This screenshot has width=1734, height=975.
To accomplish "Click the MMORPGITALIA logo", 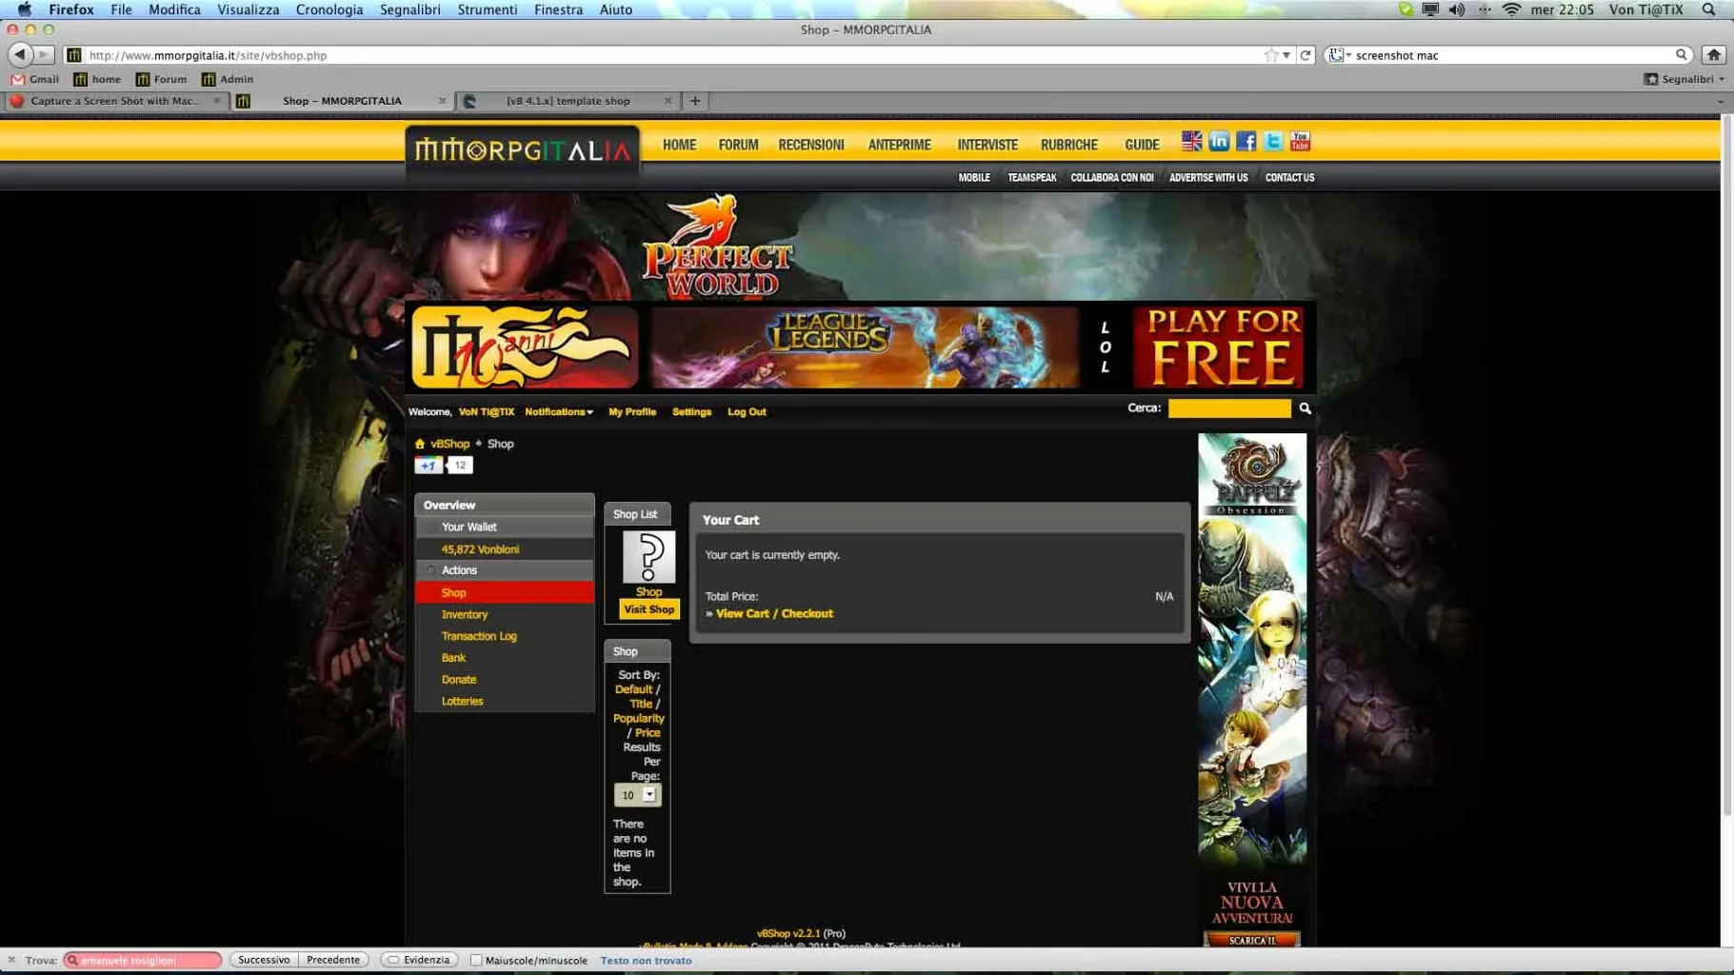I will [x=523, y=150].
